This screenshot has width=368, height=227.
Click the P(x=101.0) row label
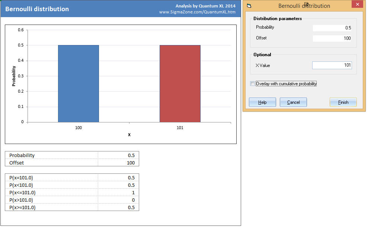pos(24,178)
